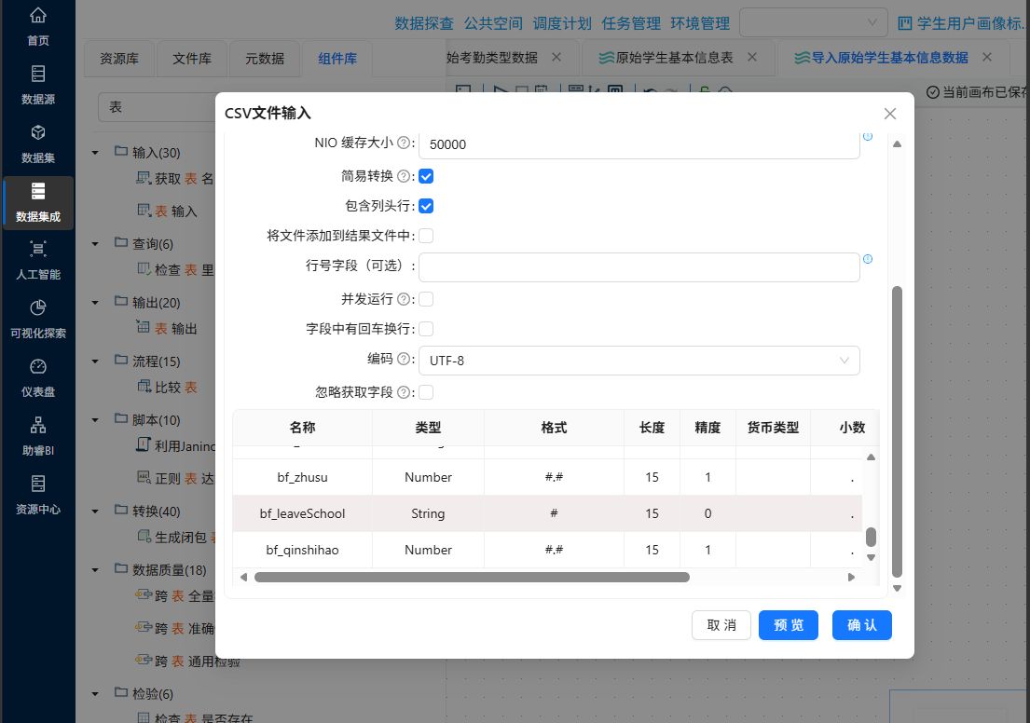1030x723 pixels.
Task: Click the 预览 button
Action: coord(789,624)
